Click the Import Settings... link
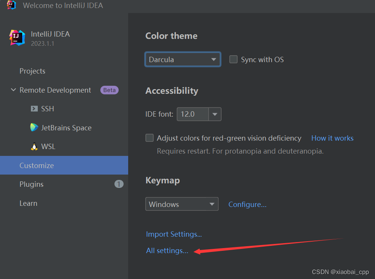 tap(174, 234)
